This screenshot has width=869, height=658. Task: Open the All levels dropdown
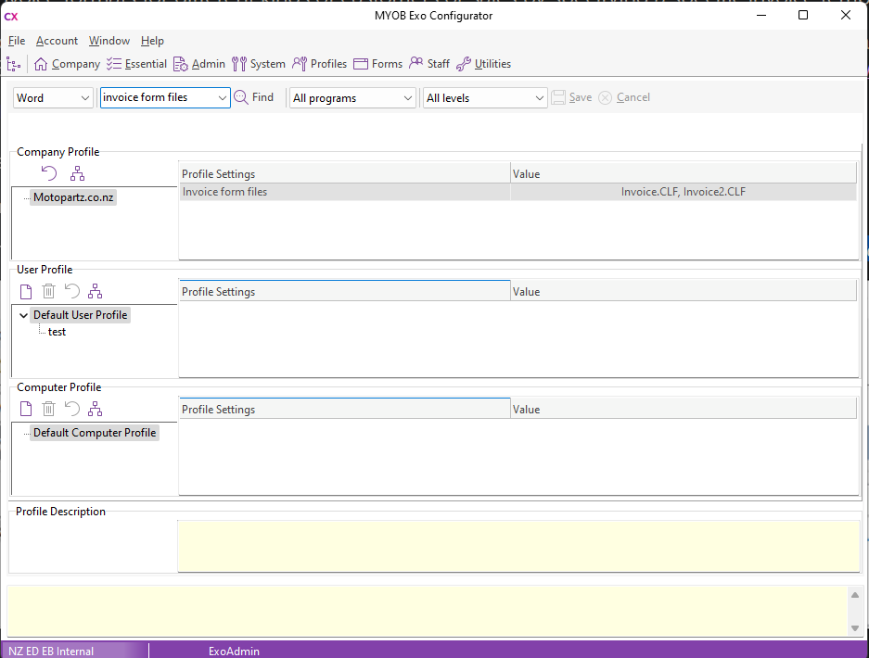point(540,98)
